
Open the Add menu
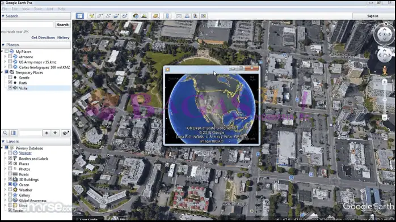click(x=50, y=9)
